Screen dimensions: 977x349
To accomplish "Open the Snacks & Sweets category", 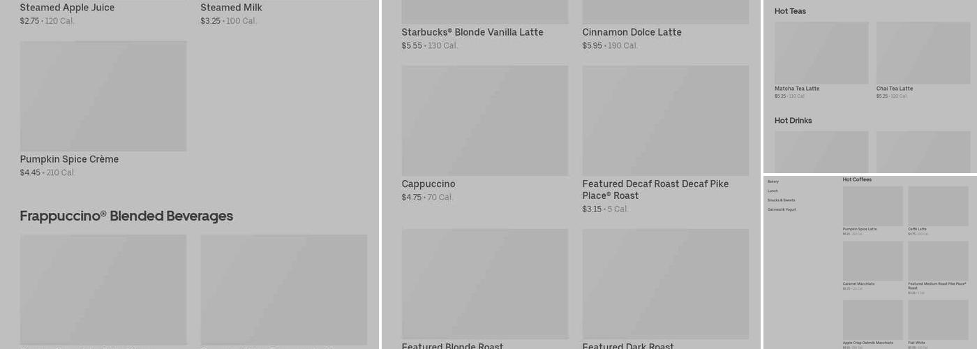I will (x=781, y=200).
